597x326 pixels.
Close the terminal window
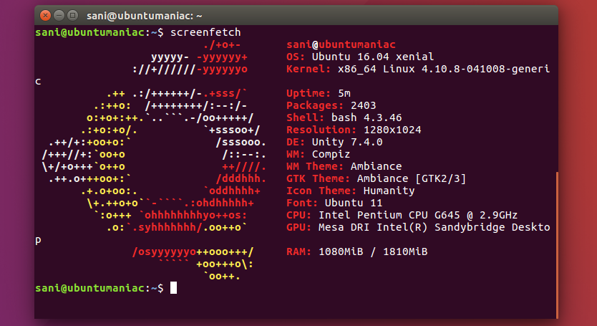click(x=45, y=16)
